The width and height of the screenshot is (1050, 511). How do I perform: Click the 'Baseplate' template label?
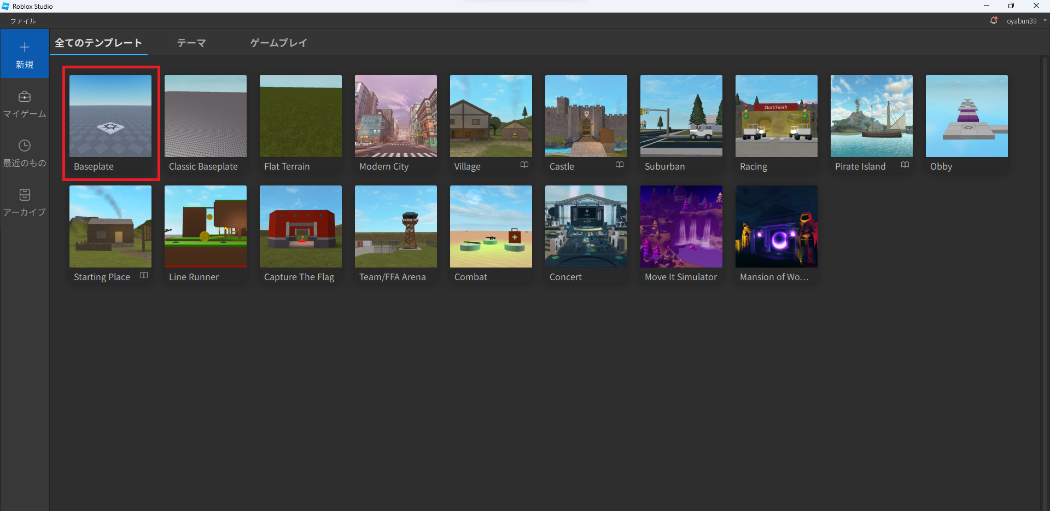click(x=94, y=166)
